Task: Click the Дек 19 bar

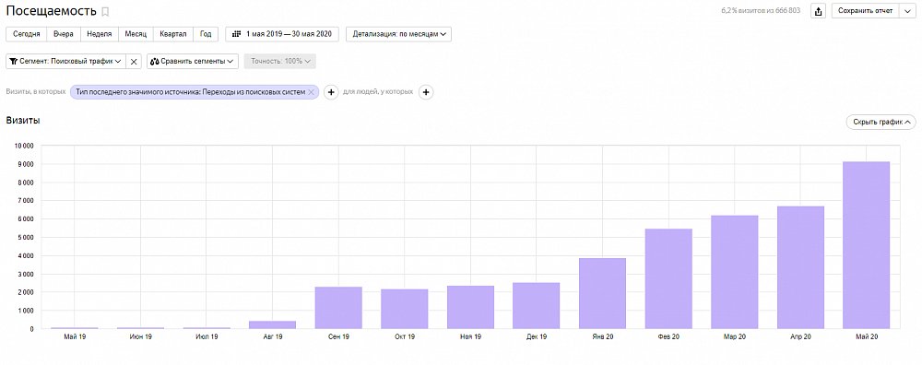Action: [537, 306]
